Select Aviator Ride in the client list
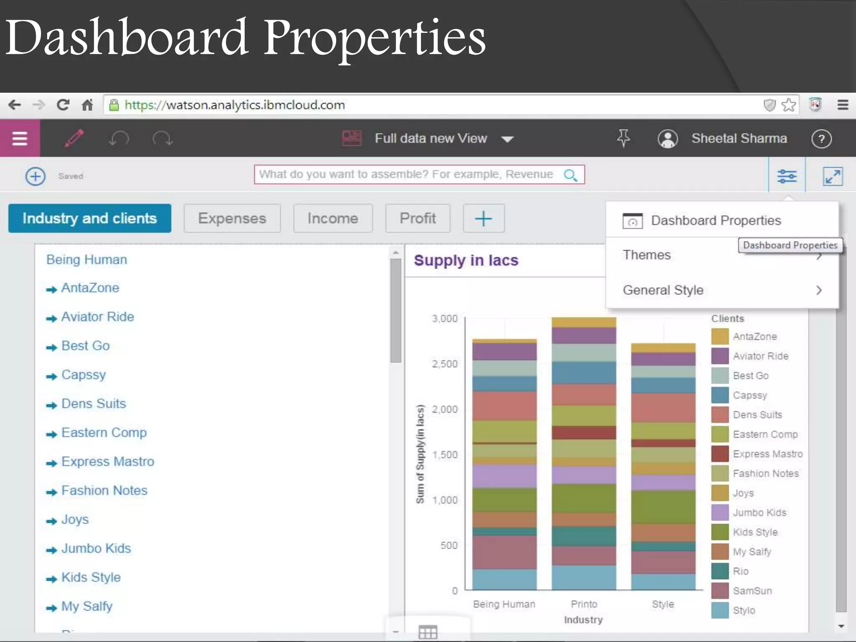The height and width of the screenshot is (642, 856). [x=97, y=317]
